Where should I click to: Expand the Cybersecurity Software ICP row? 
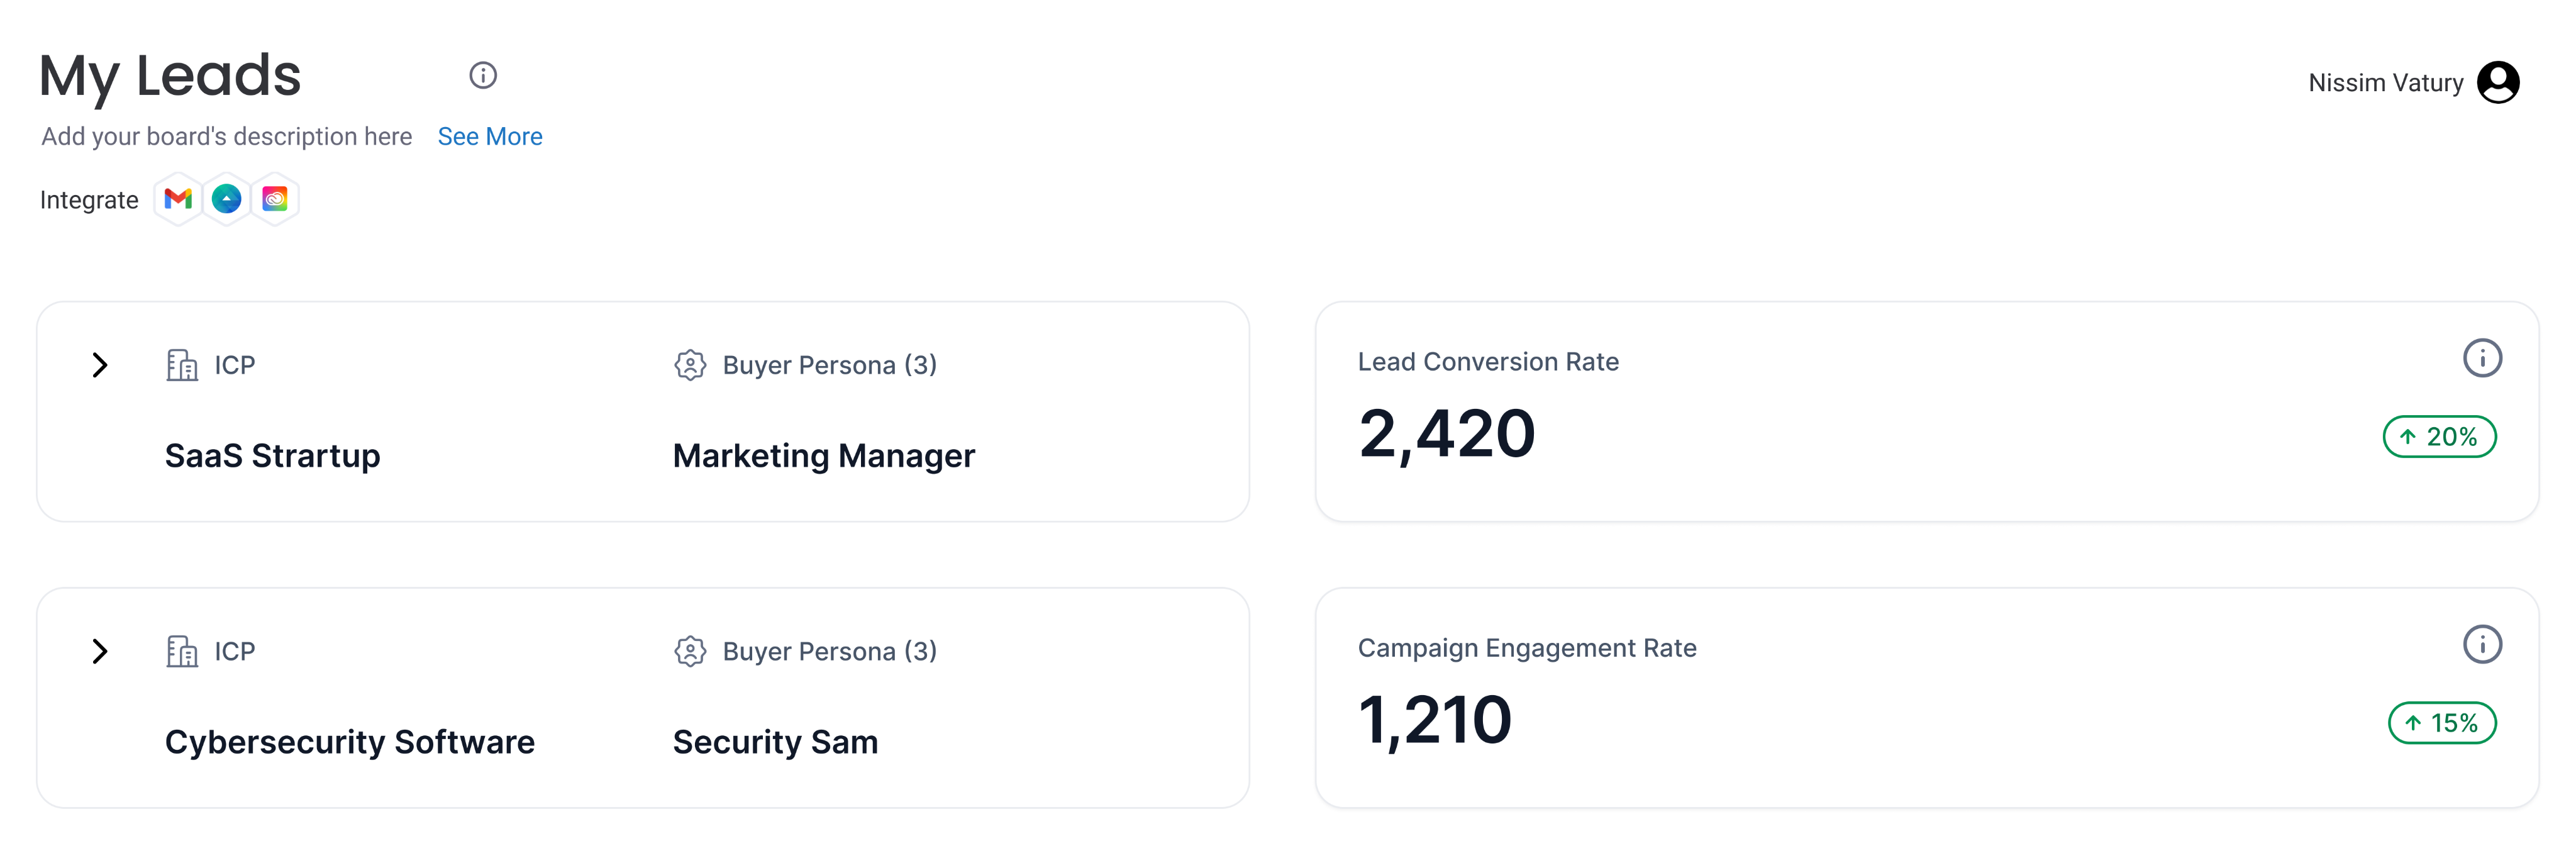pos(99,651)
